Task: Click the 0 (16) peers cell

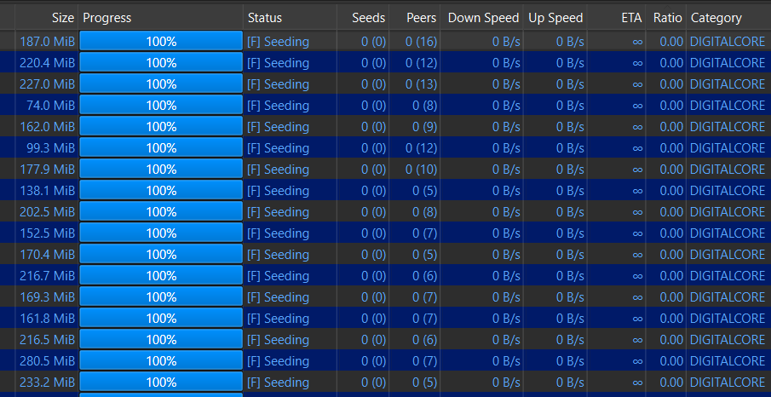Action: (421, 41)
